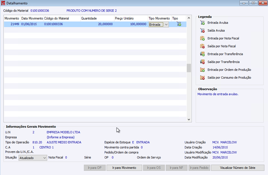Click the Preço Unitário column header
This screenshot has height=175, width=268.
(131, 18)
